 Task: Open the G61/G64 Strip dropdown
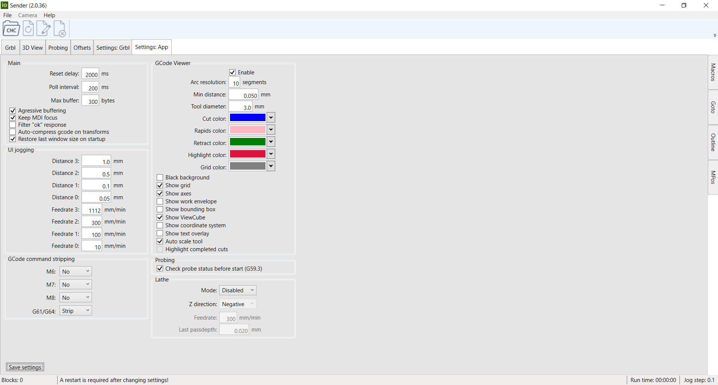(x=76, y=311)
